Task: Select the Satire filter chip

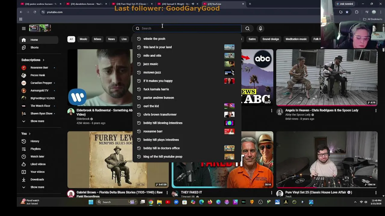Action: pos(252,39)
